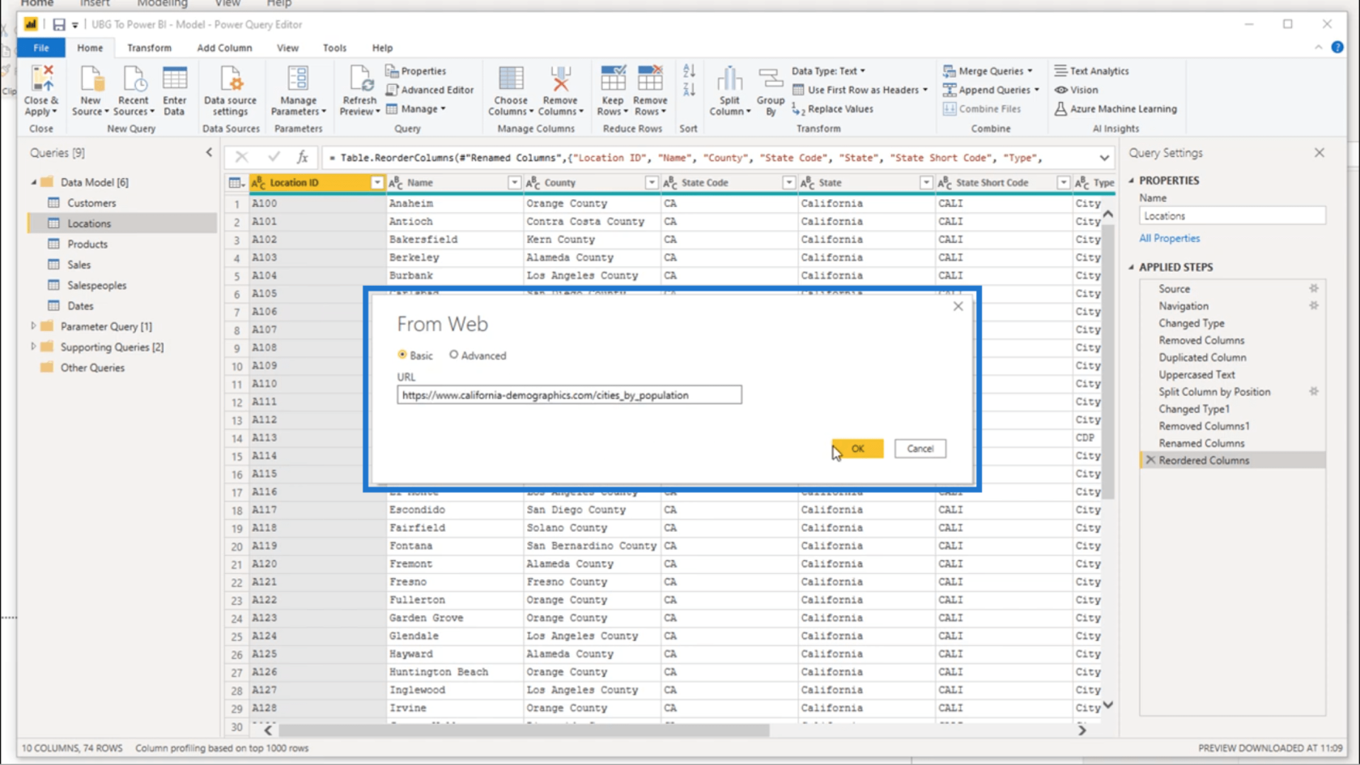The width and height of the screenshot is (1360, 765).
Task: Switch to the Help tab
Action: coord(382,48)
